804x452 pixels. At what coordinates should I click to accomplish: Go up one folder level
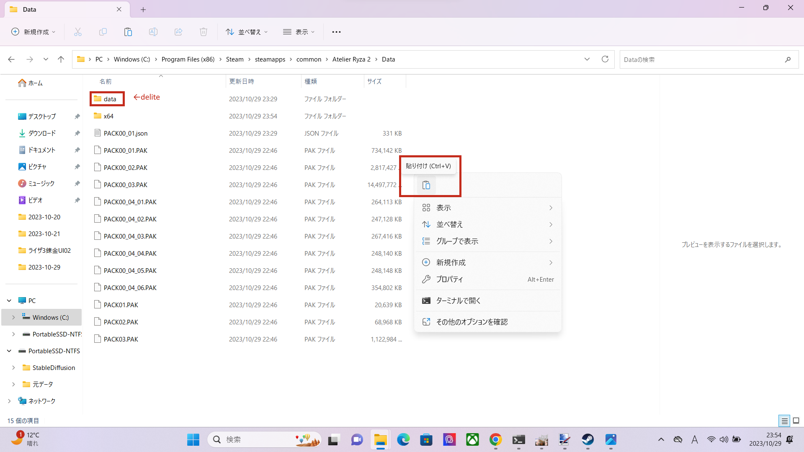click(61, 59)
